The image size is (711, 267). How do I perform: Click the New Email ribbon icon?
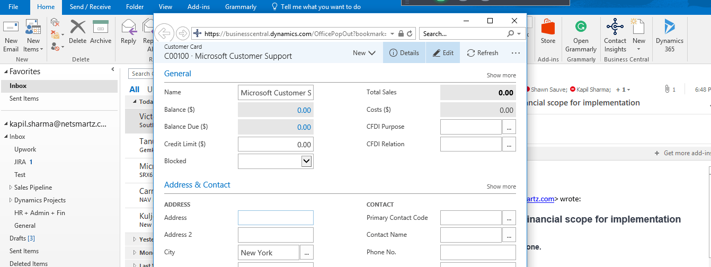[x=11, y=36]
